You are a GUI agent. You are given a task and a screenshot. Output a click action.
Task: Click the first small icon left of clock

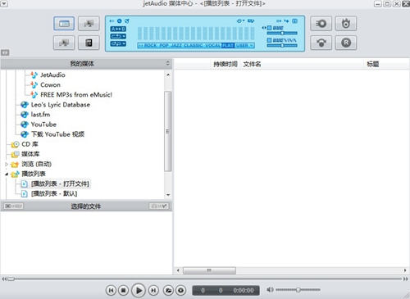(112, 21)
